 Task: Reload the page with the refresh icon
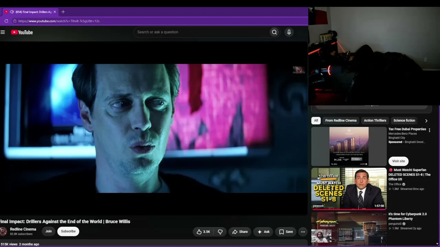pos(6,21)
